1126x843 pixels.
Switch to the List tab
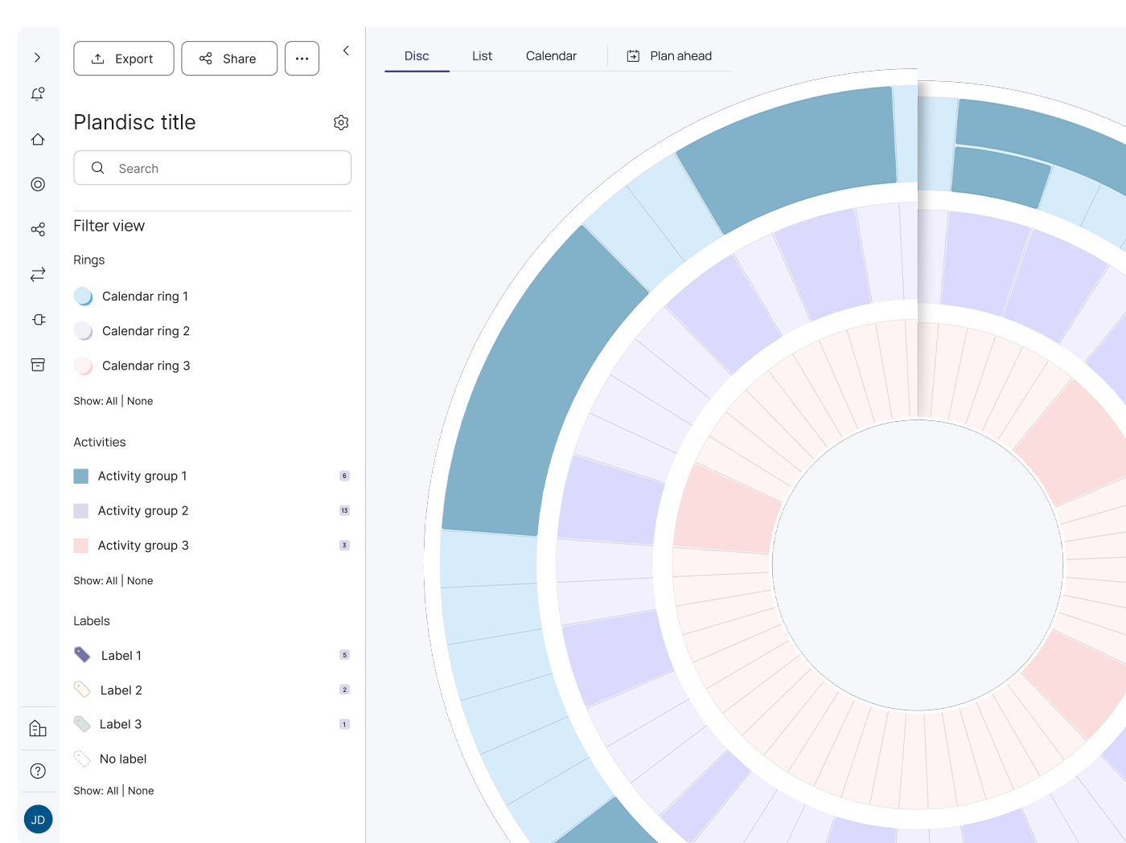[482, 55]
